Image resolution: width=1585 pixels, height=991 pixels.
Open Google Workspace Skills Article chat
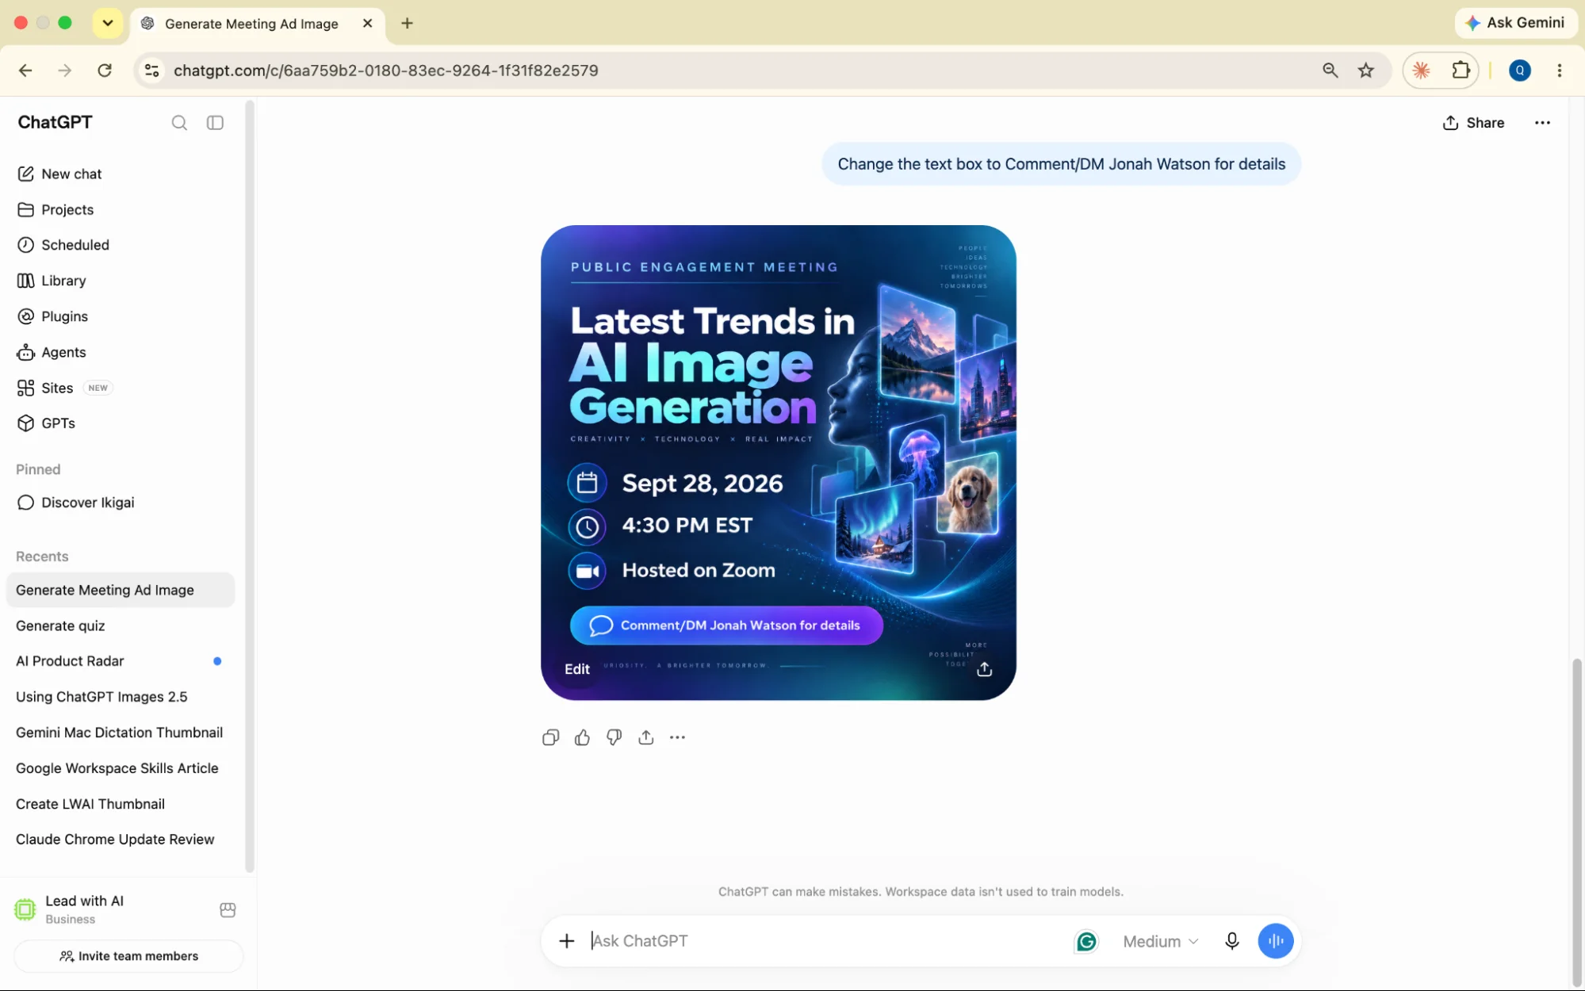pyautogui.click(x=119, y=768)
